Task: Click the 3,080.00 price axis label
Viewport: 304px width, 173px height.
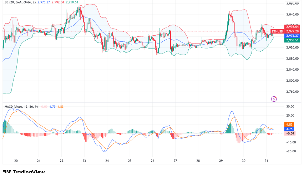Action: 292,4
